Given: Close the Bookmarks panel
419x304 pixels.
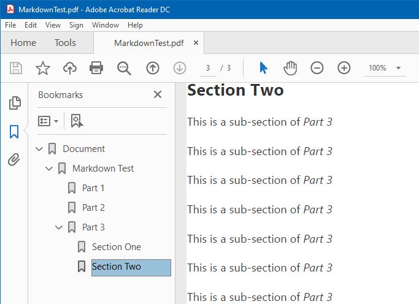Looking at the screenshot, I should [158, 94].
